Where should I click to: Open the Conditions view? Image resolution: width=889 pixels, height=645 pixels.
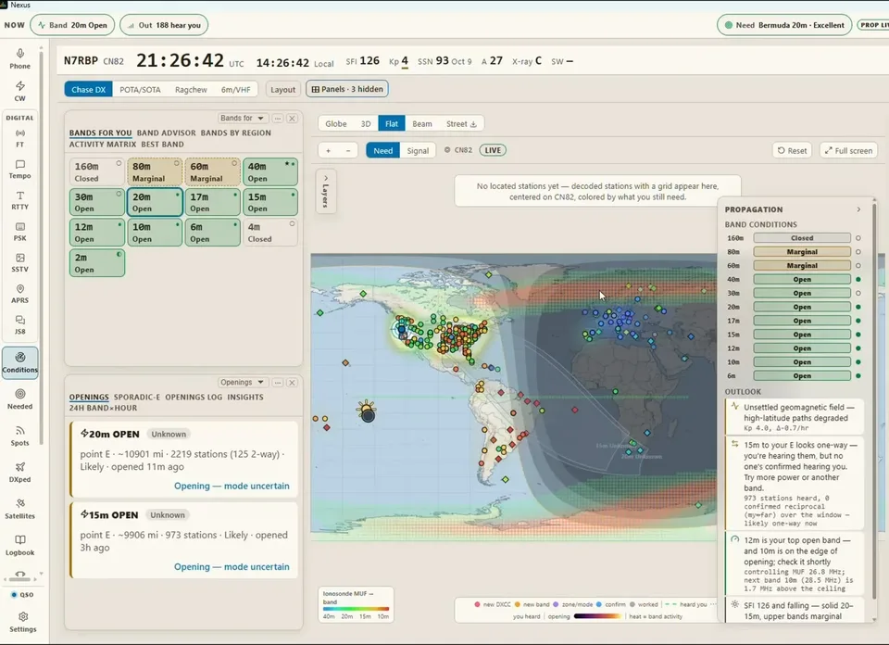19,362
